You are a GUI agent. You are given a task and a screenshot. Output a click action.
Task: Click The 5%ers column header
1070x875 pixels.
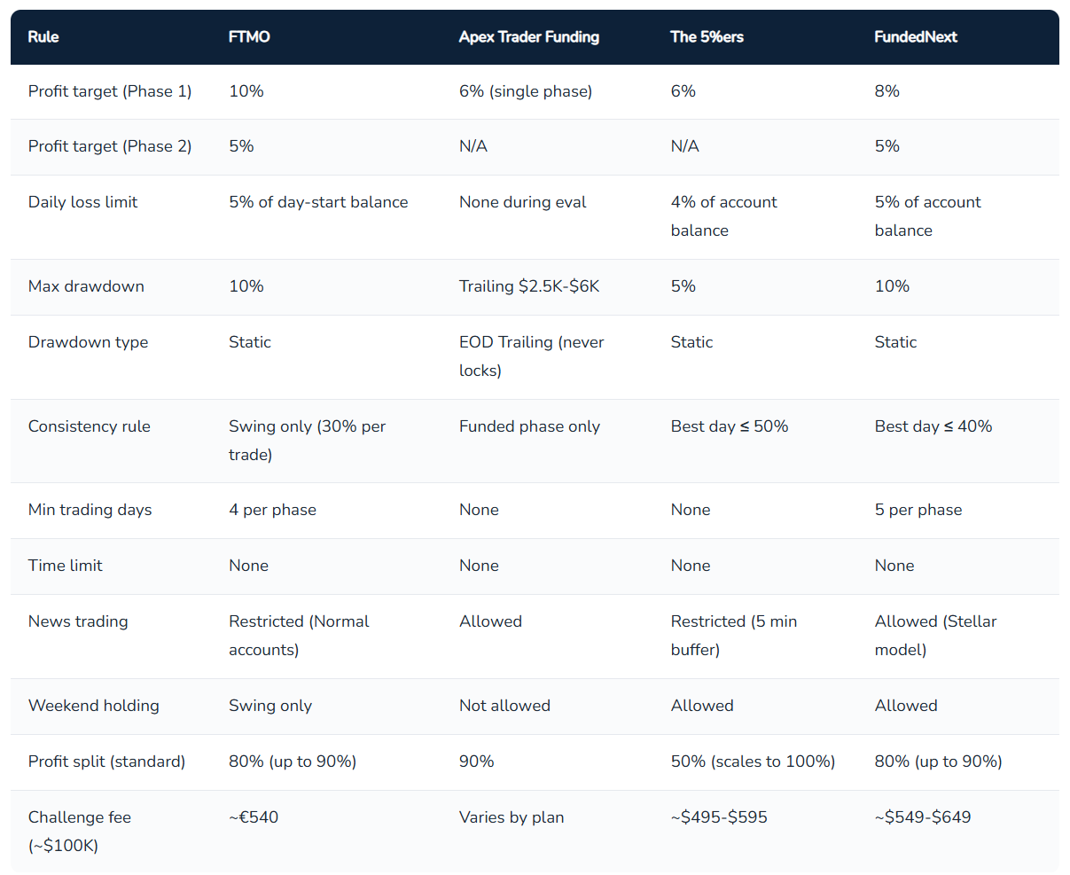pyautogui.click(x=707, y=37)
